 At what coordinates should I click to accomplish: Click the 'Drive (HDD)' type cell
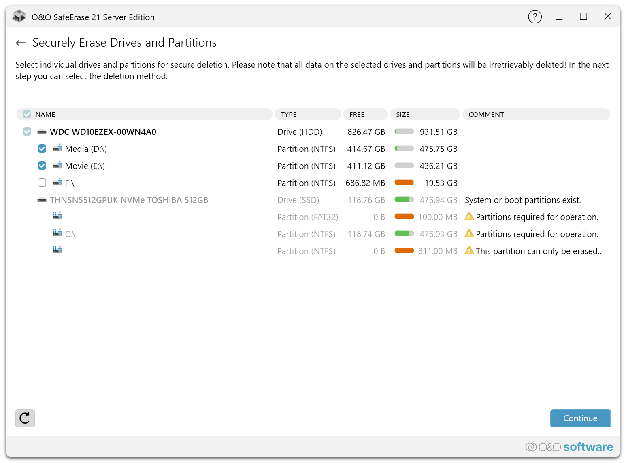(x=300, y=132)
